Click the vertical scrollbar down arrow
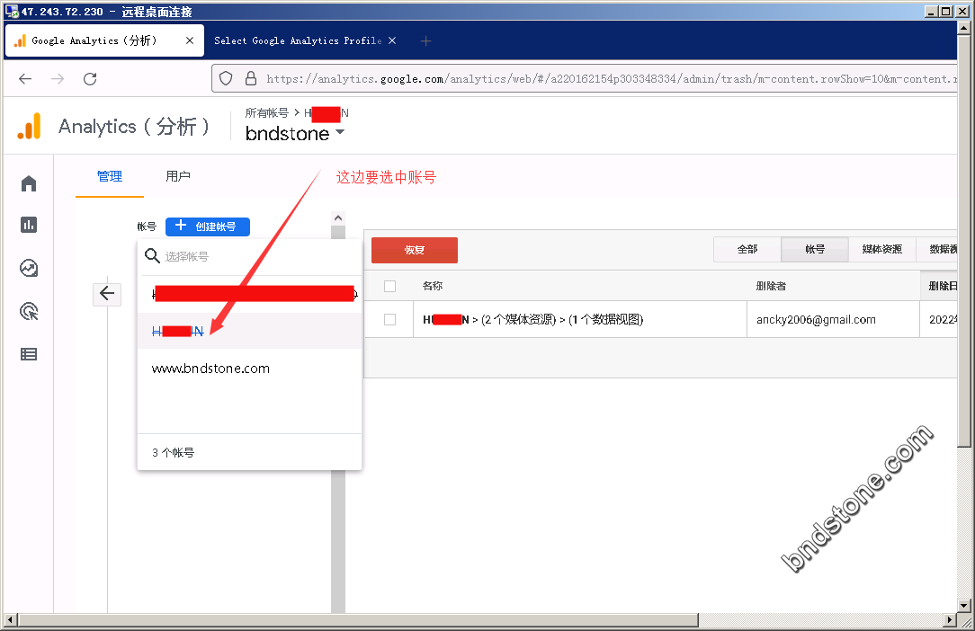 (964, 605)
